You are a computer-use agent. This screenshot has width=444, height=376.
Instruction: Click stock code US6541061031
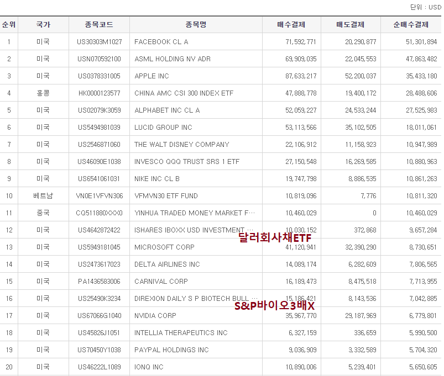[x=99, y=179]
